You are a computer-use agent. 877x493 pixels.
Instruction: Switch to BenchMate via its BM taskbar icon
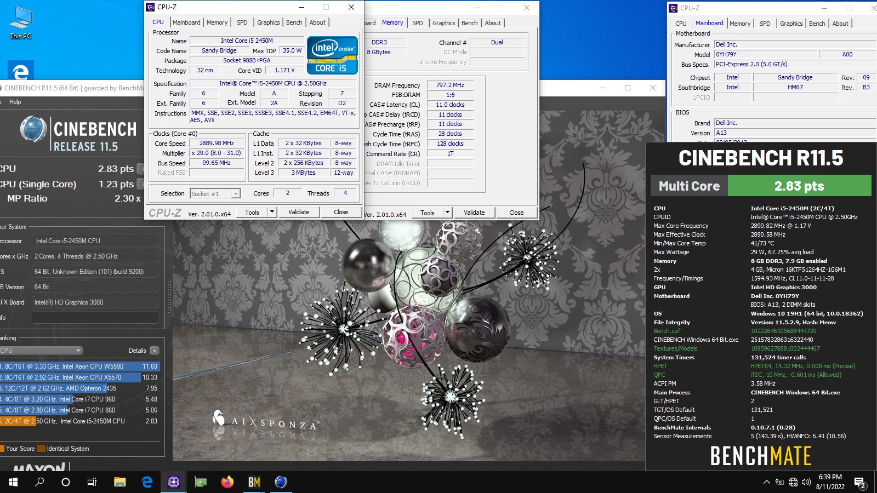pyautogui.click(x=254, y=482)
